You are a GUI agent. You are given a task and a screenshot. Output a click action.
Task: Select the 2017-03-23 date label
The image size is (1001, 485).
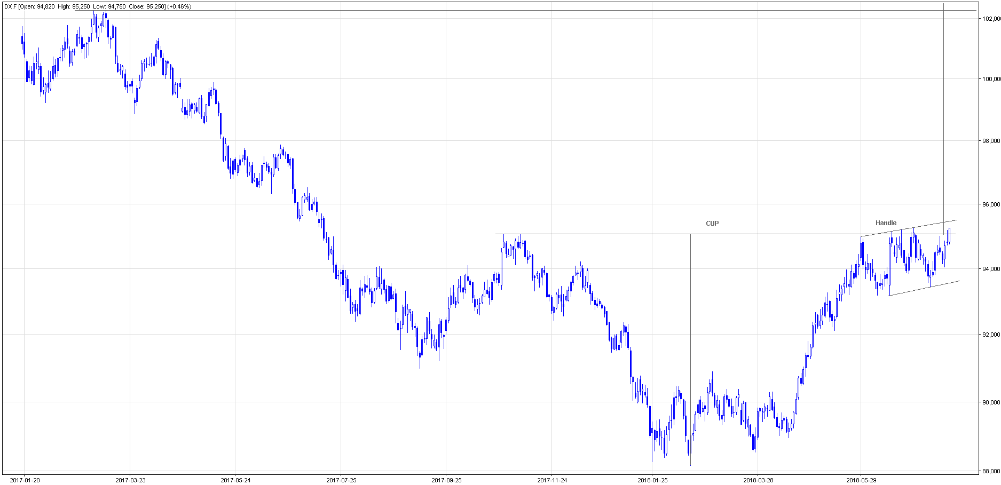[130, 480]
